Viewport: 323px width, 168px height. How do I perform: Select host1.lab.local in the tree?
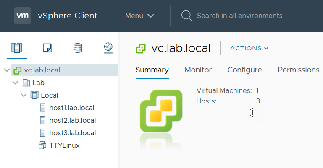click(72, 108)
